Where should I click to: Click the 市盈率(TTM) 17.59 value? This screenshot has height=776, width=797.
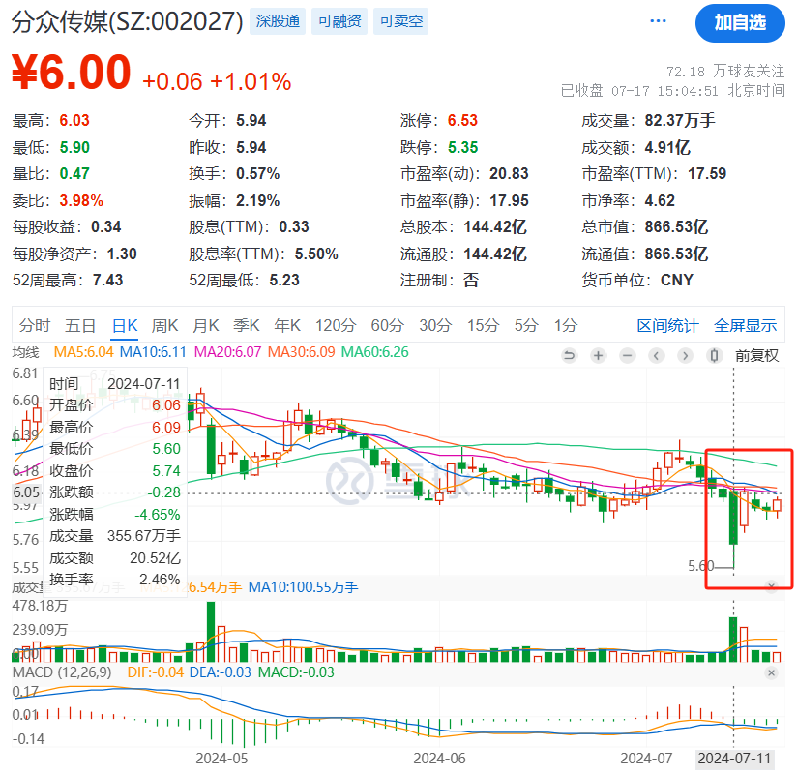pos(706,174)
